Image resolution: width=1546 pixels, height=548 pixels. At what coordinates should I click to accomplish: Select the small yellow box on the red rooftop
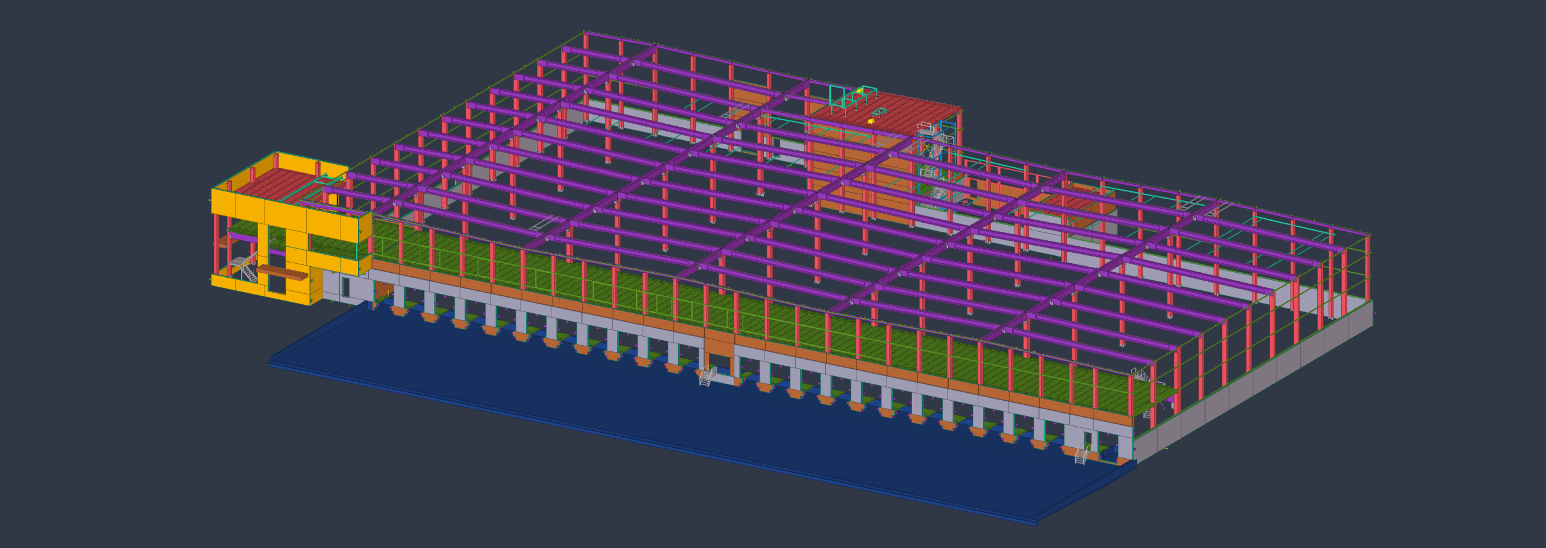coord(871,121)
